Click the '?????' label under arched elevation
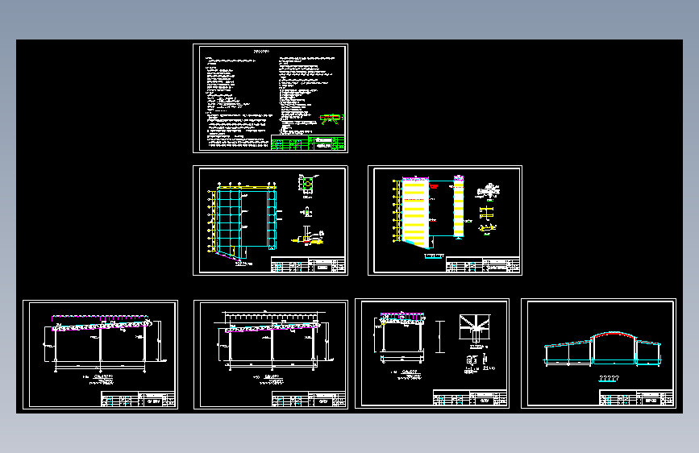The image size is (699, 453). tap(609, 379)
